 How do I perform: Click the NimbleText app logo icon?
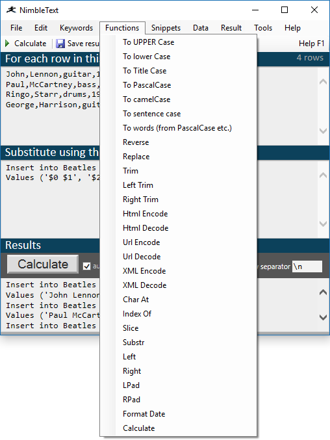click(11, 10)
